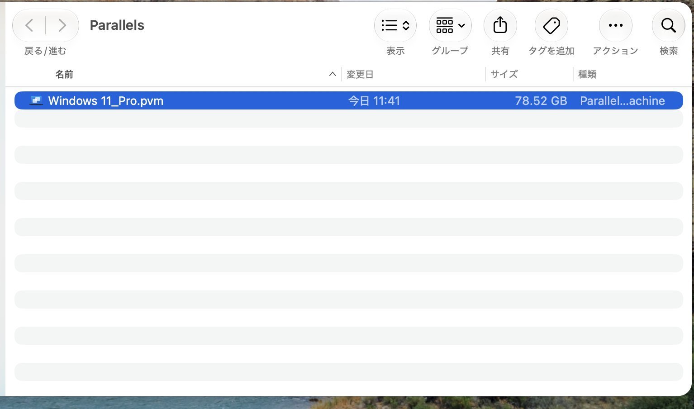
Task: Click the Parallels window title
Action: [x=117, y=25]
